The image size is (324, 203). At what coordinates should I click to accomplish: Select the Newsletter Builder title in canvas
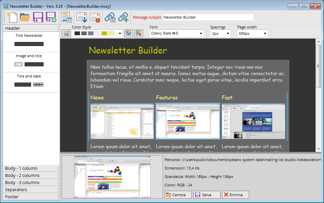point(128,50)
